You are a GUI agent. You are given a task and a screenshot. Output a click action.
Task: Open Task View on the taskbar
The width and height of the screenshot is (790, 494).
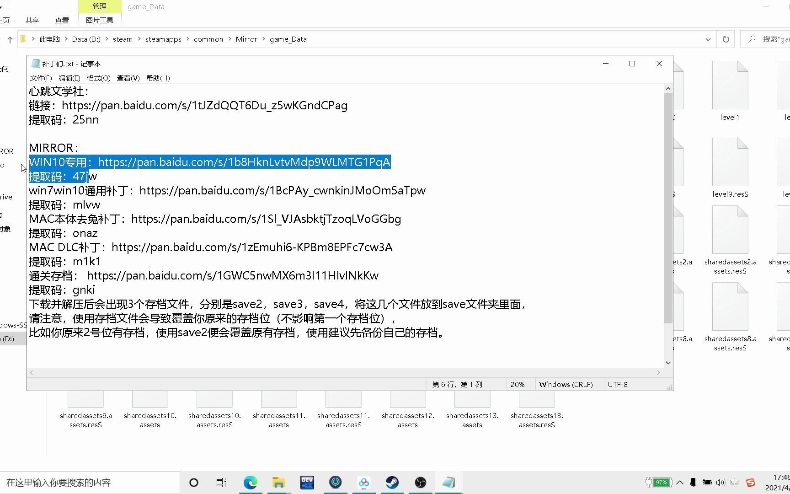pos(221,483)
